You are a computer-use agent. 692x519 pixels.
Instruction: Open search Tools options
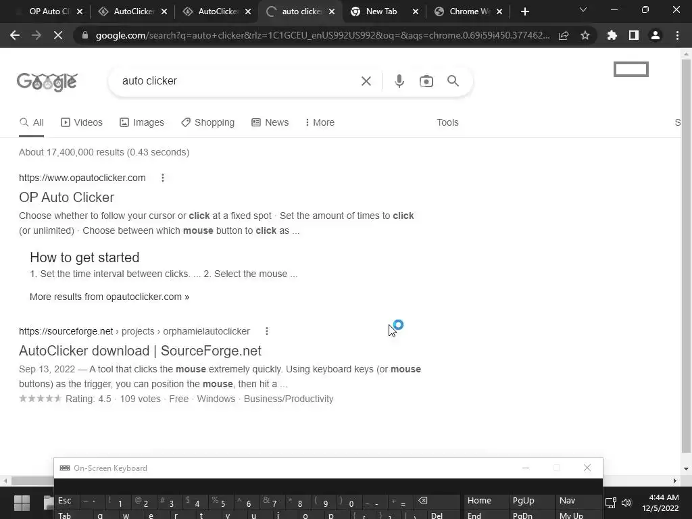click(x=447, y=122)
